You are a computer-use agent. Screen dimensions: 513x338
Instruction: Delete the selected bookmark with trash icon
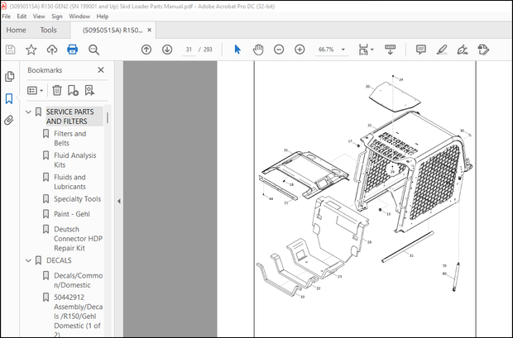tap(57, 90)
